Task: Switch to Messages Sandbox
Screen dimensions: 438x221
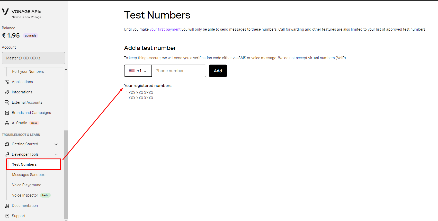Action: coord(28,174)
